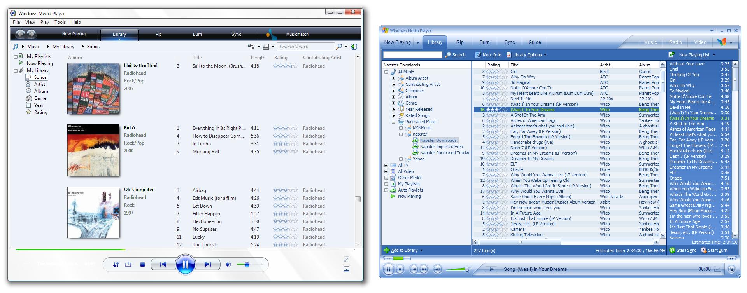
Task: Adjust the volume slider in Vista player
Action: [x=247, y=265]
